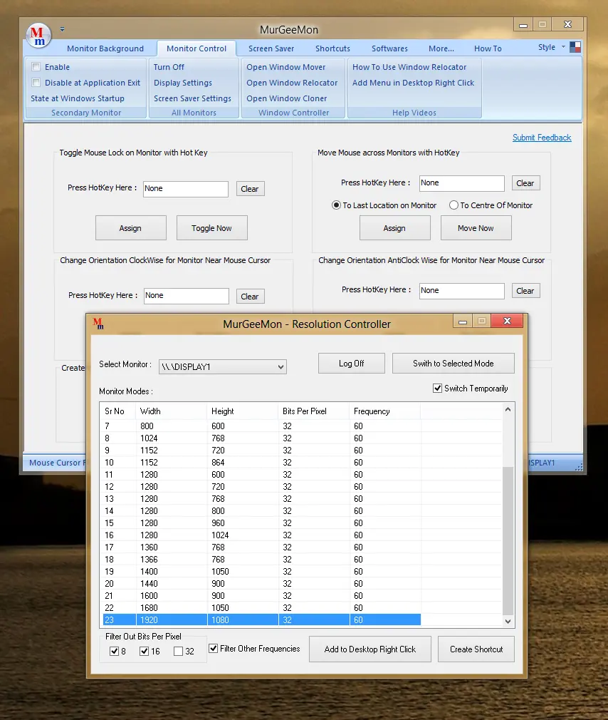
Task: Click the Submit Feedback link
Action: pyautogui.click(x=542, y=137)
